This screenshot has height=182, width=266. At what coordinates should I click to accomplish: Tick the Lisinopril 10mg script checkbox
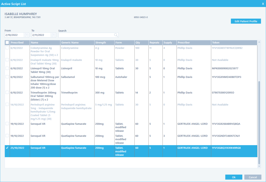tap(7, 68)
